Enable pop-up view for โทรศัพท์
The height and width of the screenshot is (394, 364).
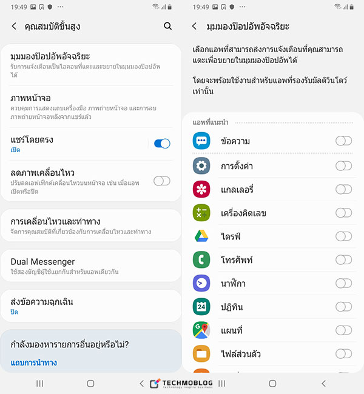pyautogui.click(x=343, y=260)
